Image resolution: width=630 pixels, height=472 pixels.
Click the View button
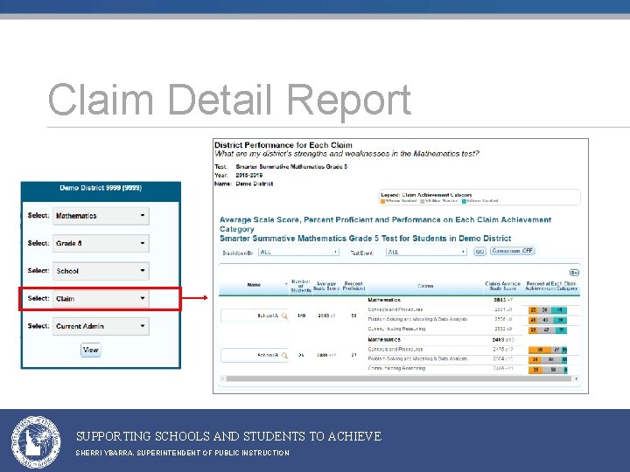click(x=91, y=350)
